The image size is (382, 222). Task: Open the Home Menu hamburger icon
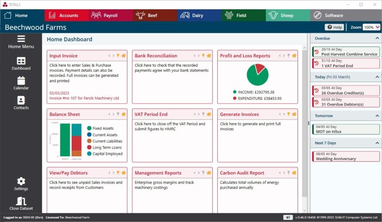21,38
